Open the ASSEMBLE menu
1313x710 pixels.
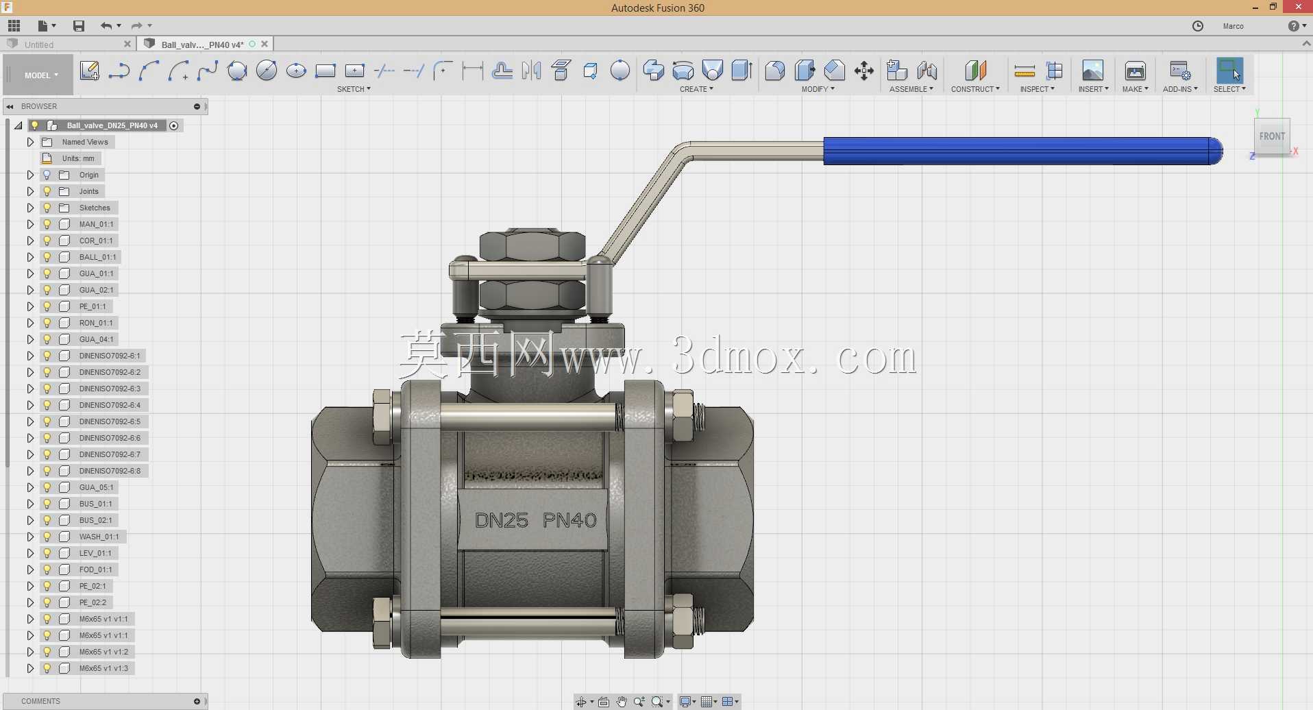tap(911, 89)
